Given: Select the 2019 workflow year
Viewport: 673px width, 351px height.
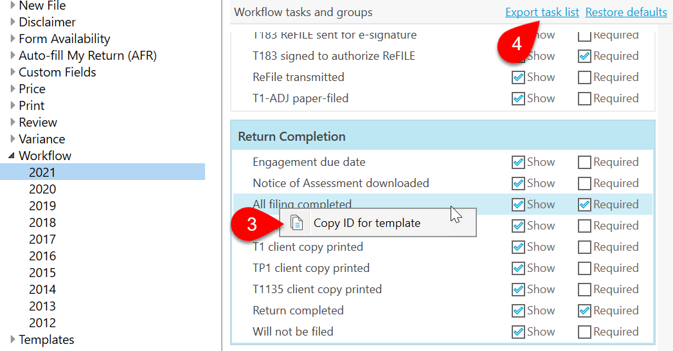Looking at the screenshot, I should click(42, 206).
